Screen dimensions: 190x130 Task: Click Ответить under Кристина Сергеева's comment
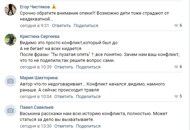tap(64, 67)
